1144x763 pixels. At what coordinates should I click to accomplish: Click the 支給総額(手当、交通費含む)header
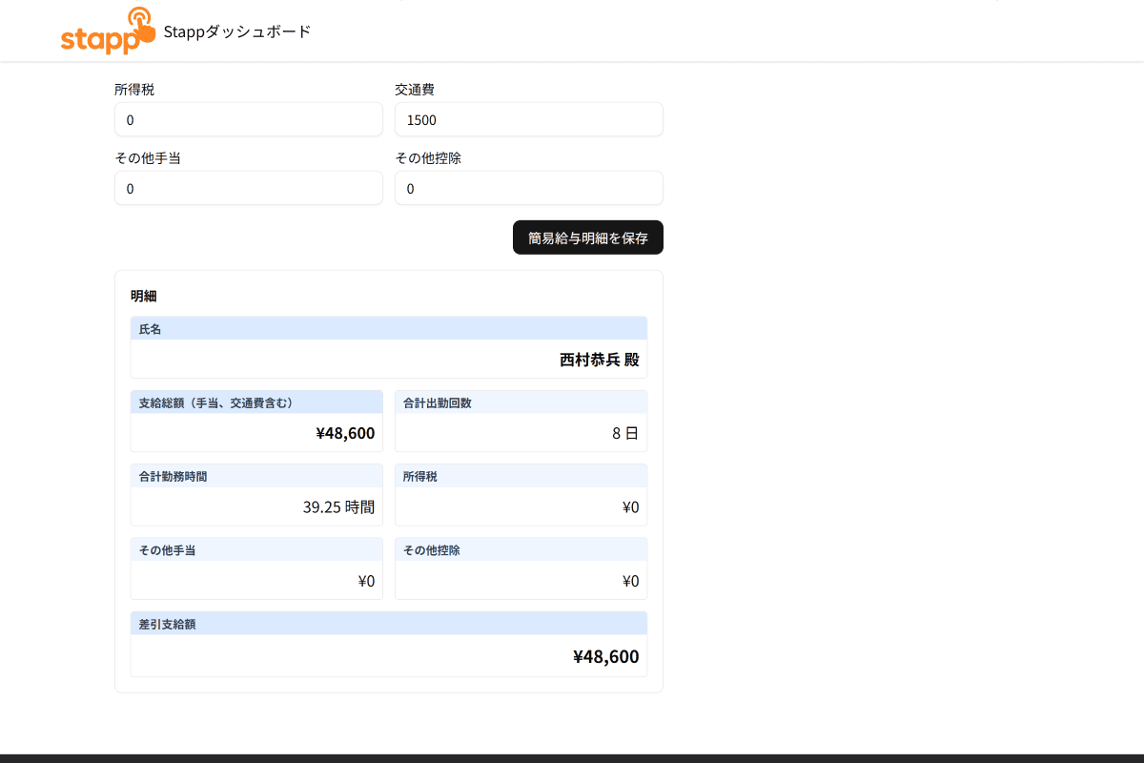pos(216,402)
